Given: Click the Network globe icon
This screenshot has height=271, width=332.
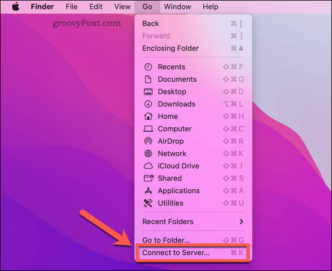Looking at the screenshot, I should pyautogui.click(x=148, y=154).
